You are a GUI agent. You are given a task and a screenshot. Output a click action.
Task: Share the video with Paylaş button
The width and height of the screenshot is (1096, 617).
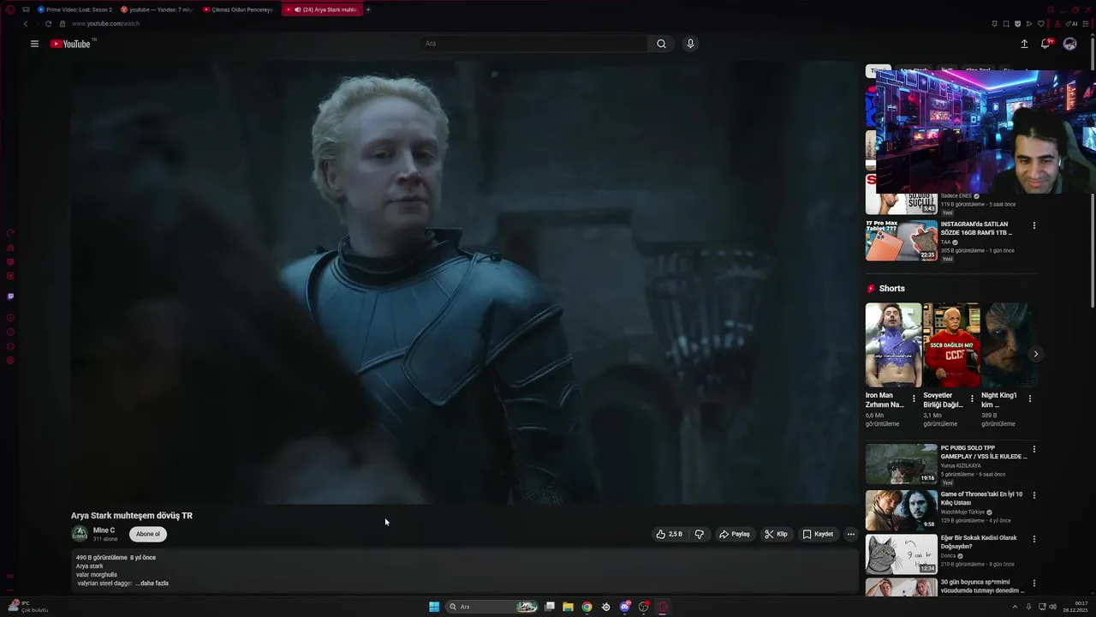pos(734,534)
